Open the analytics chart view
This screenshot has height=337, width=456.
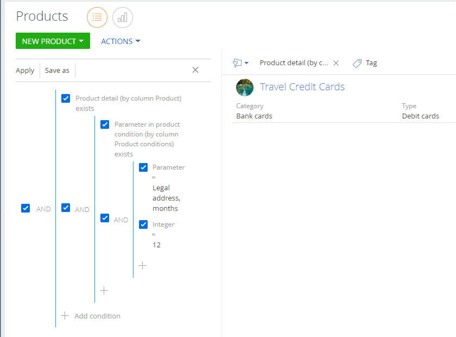[x=123, y=17]
